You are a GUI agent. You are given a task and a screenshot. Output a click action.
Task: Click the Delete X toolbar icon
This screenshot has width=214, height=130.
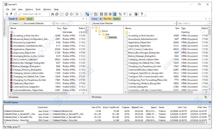[77, 14]
